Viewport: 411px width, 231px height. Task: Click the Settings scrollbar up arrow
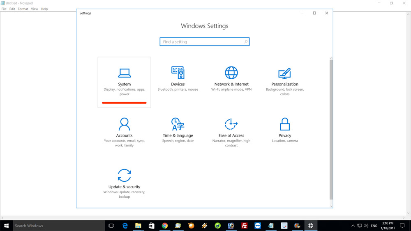(331, 58)
